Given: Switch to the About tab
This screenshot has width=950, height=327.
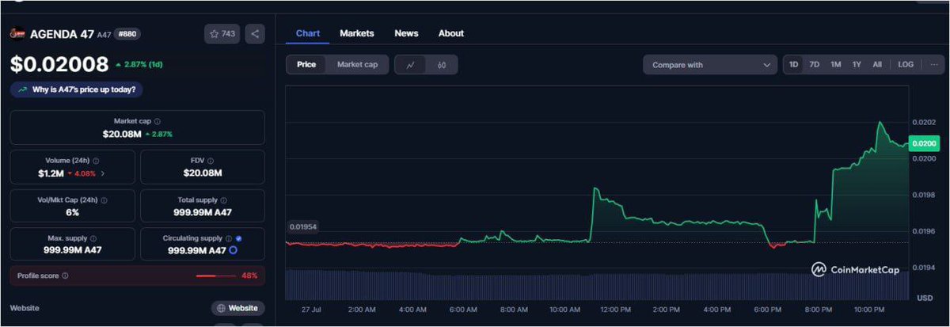Looking at the screenshot, I should click(451, 33).
